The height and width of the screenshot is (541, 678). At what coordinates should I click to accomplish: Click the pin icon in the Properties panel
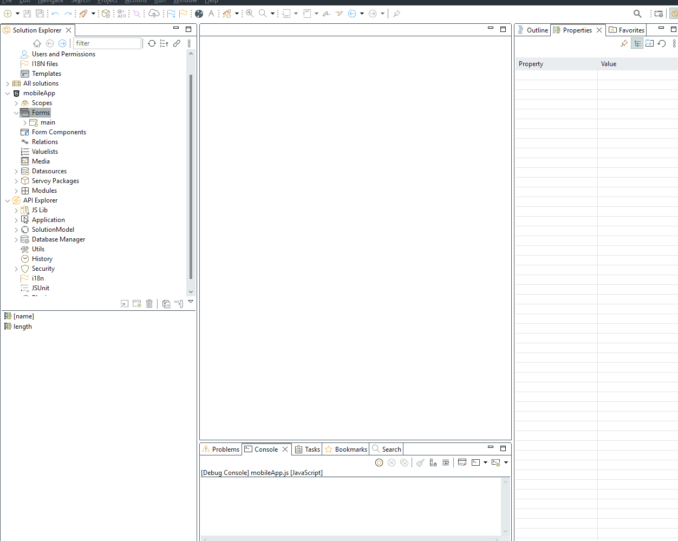[x=624, y=43]
